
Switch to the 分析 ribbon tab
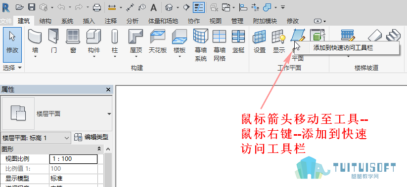pos(133,21)
